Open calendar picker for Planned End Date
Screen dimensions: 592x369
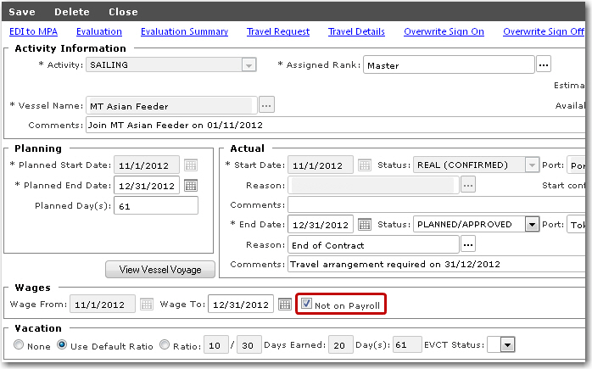(191, 186)
